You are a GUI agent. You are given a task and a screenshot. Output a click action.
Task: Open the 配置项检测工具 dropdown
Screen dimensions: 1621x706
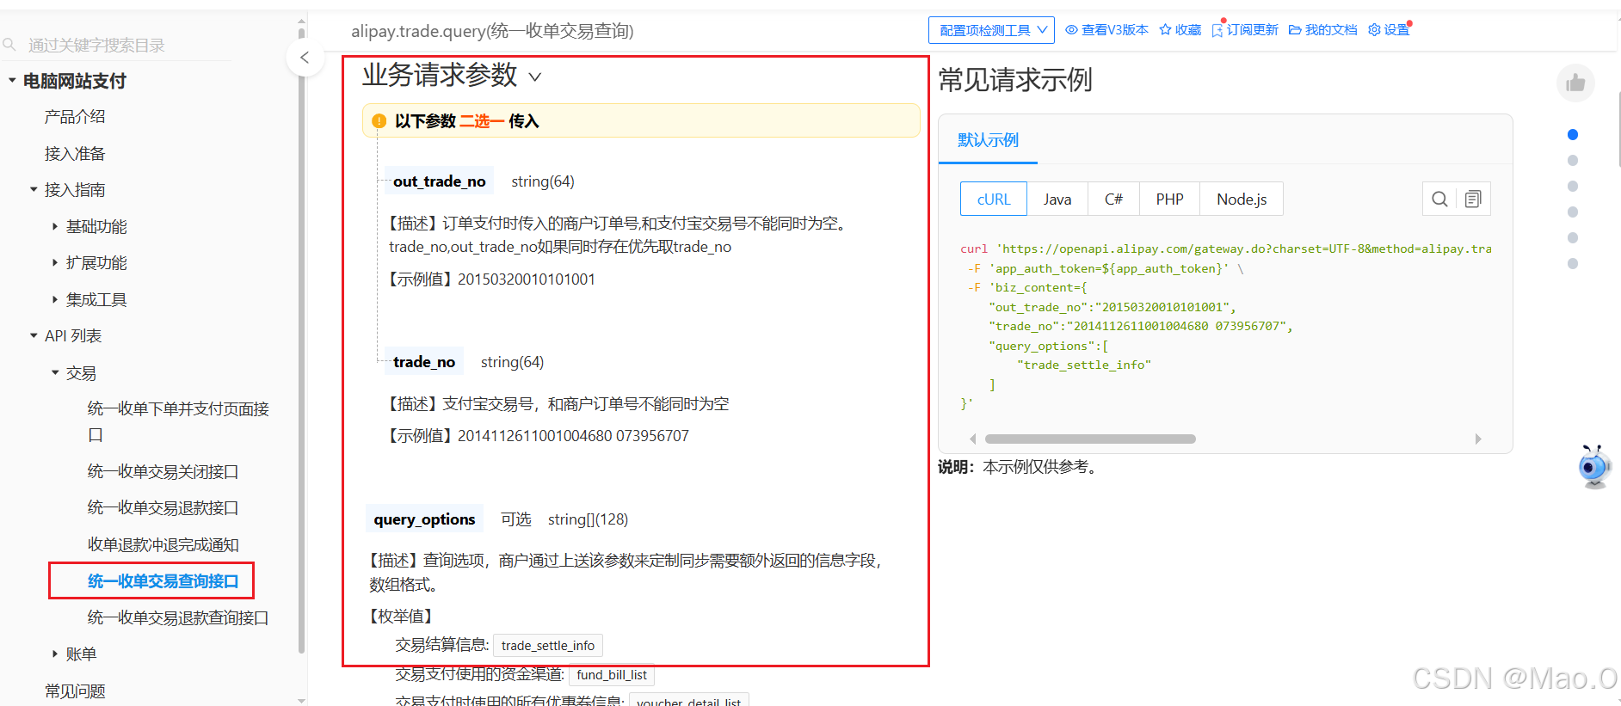(991, 30)
